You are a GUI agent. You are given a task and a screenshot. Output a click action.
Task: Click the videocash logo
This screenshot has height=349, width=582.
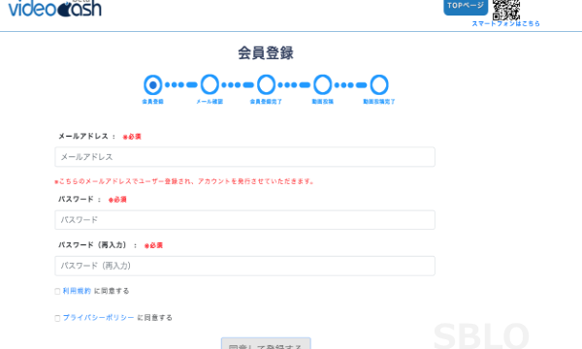point(55,8)
